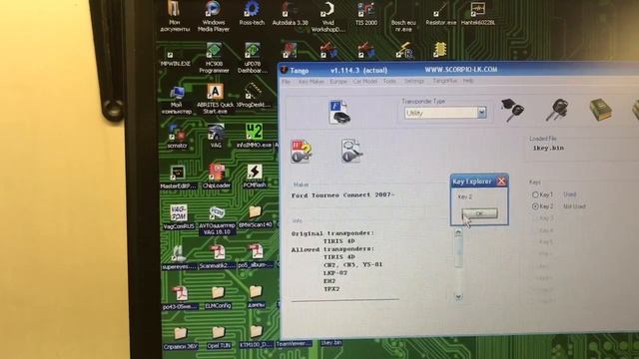The image size is (639, 359).
Task: Open the TangoPlus menu
Action: coord(444,81)
